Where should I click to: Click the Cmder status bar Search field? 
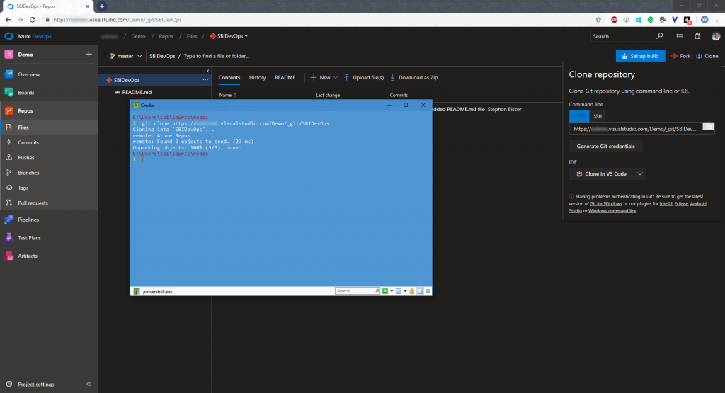[357, 291]
